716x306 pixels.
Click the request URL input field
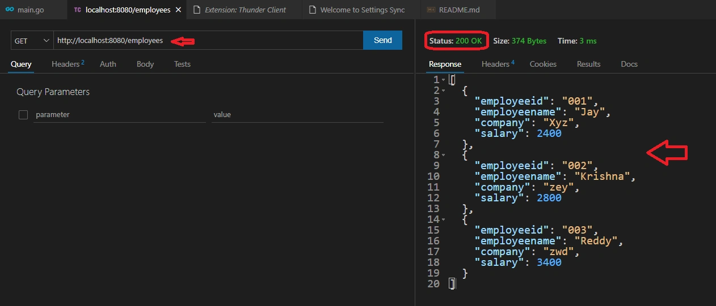(x=208, y=41)
